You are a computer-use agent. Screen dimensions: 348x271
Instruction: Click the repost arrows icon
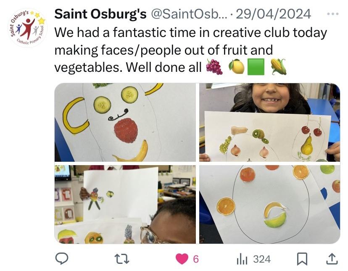click(122, 259)
